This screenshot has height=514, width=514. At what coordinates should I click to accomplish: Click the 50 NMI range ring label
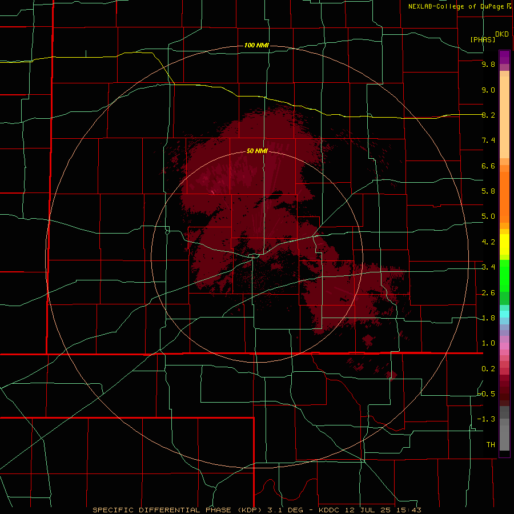tap(257, 151)
